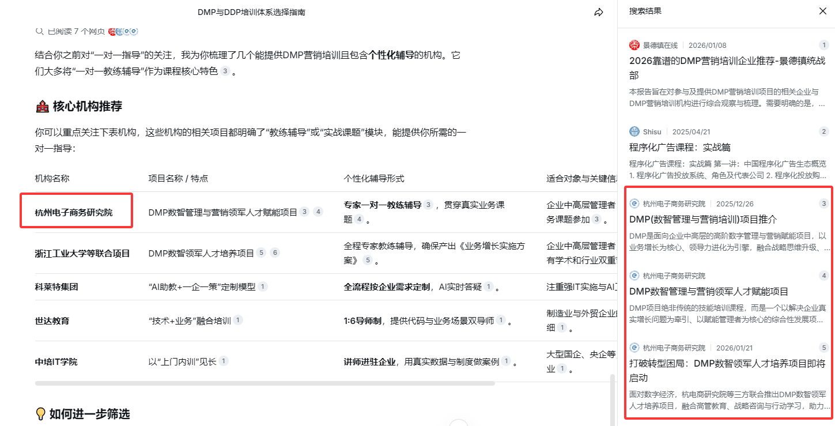Click citation 6 beside DMP数智领军人才培养项目
This screenshot has width=835, height=426.
(274, 252)
